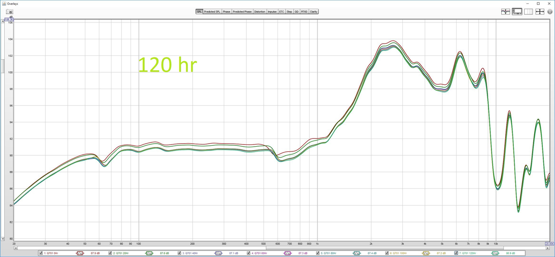The image size is (555, 257).
Task: Uncheck the 2: Q701 20Hr trace
Action: tap(110, 253)
